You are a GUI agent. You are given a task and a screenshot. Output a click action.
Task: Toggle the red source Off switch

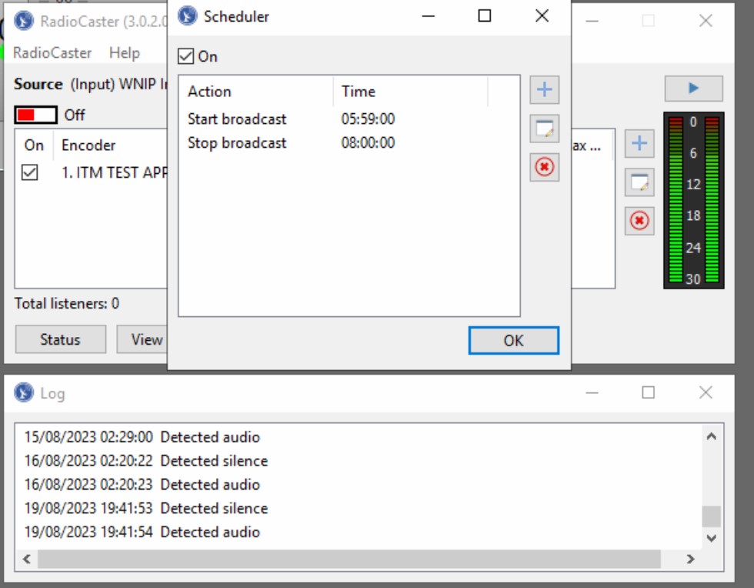[x=35, y=115]
